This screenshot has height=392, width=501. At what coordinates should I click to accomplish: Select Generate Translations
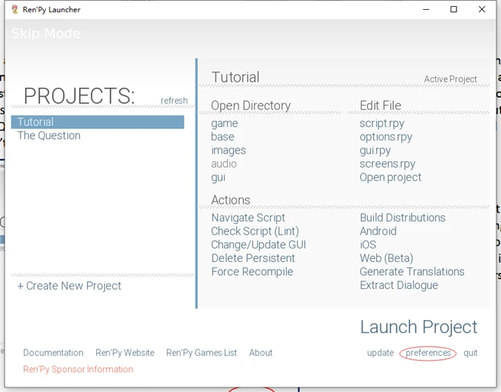click(x=412, y=271)
